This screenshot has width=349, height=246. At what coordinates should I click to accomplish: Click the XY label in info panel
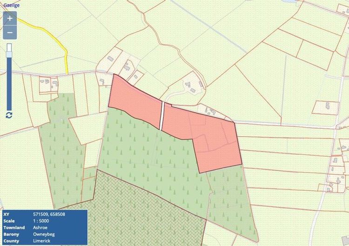pos(6,214)
